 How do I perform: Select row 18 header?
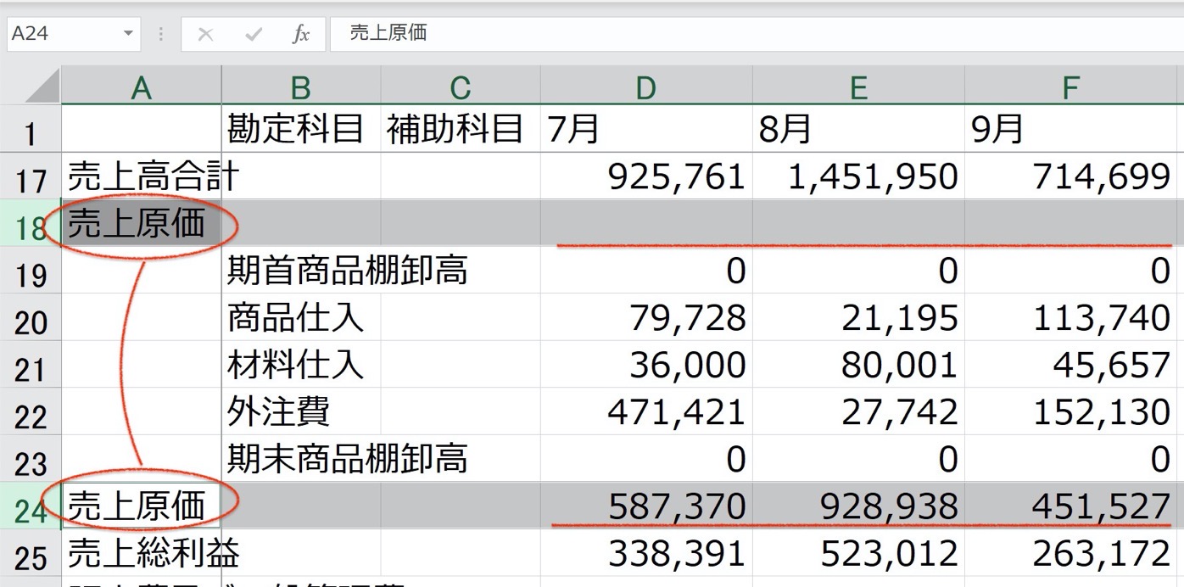pos(31,224)
